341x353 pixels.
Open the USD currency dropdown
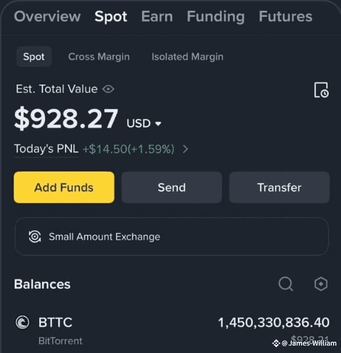144,123
